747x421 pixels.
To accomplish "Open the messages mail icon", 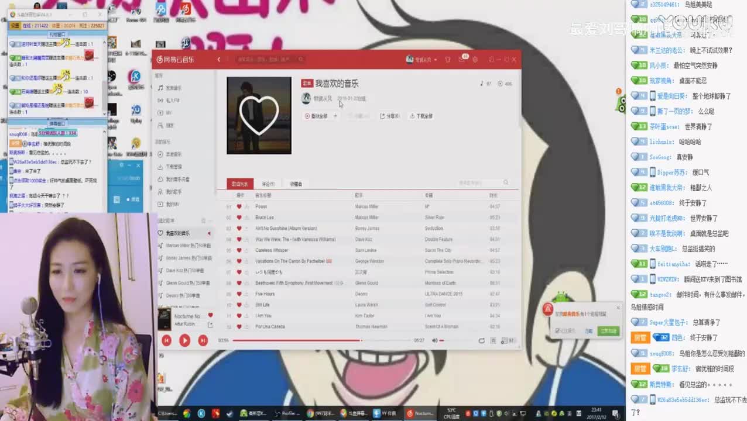I will [462, 60].
